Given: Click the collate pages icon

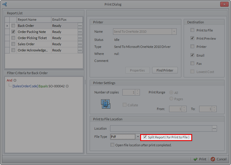Looking at the screenshot, I should tap(105, 104).
